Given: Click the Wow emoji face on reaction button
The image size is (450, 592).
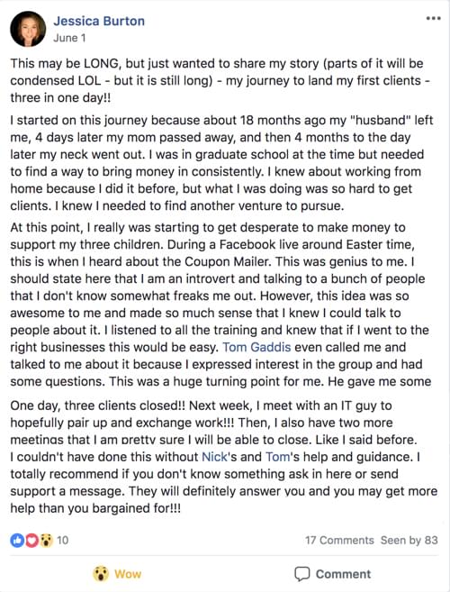Looking at the screenshot, I should [x=101, y=574].
